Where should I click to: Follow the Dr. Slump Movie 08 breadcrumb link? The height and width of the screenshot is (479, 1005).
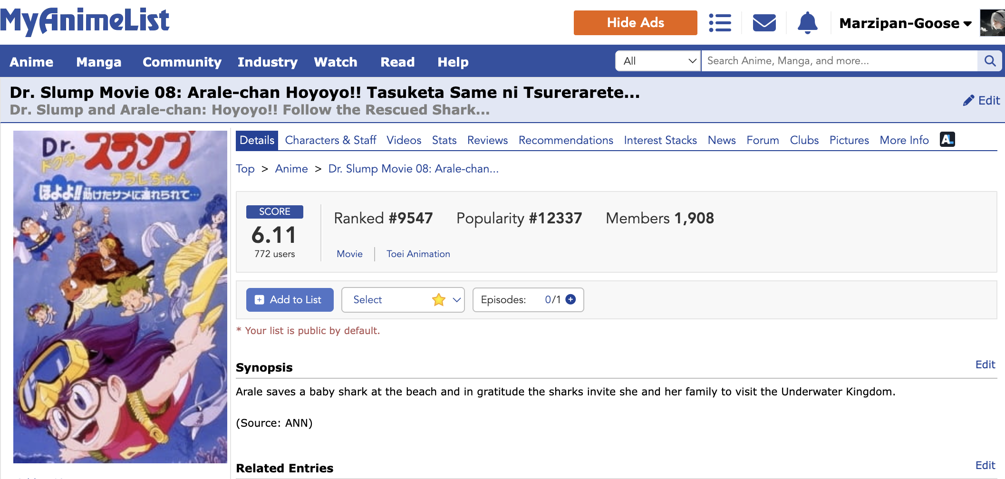(414, 169)
